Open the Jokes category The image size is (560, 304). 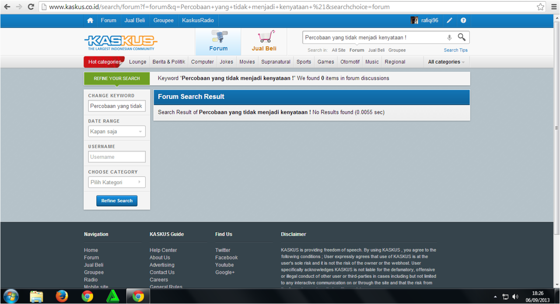click(x=227, y=62)
